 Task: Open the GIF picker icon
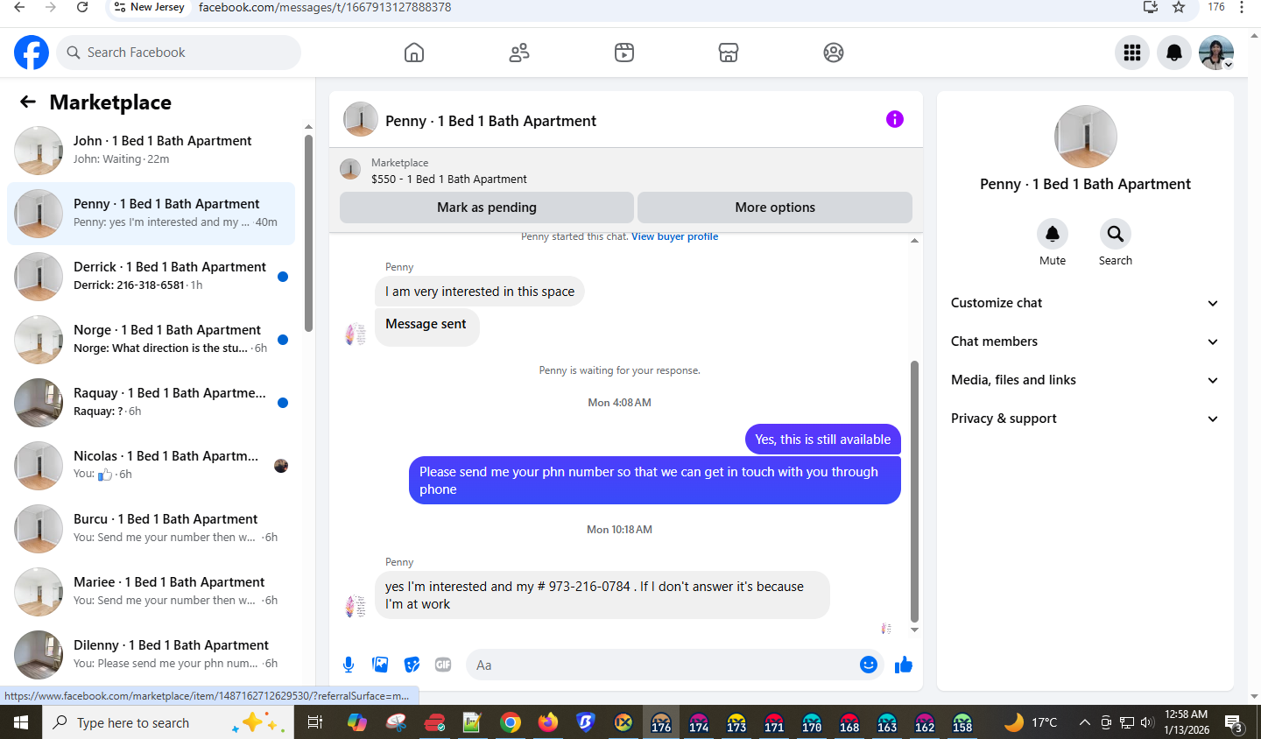pyautogui.click(x=443, y=665)
